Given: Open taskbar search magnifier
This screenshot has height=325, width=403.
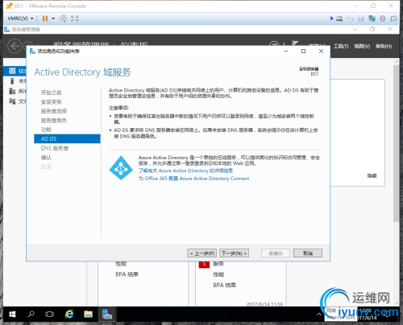Looking at the screenshot, I should 31,314.
